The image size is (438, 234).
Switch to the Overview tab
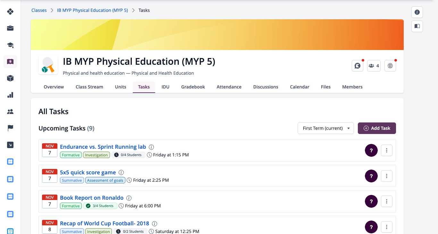click(x=54, y=87)
